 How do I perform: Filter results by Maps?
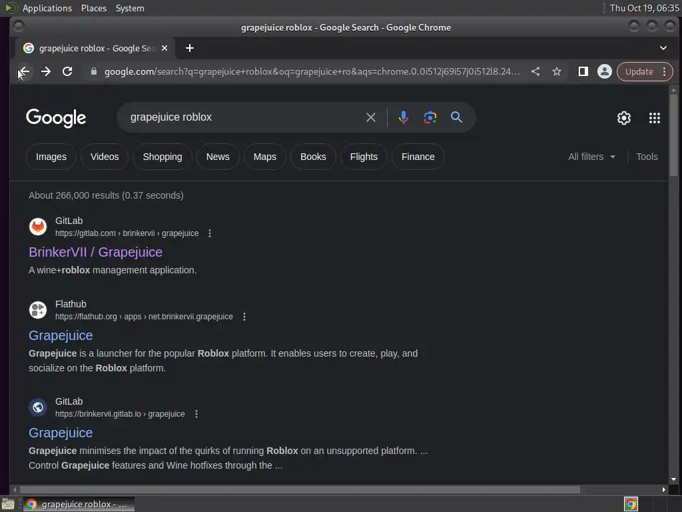pos(265,157)
